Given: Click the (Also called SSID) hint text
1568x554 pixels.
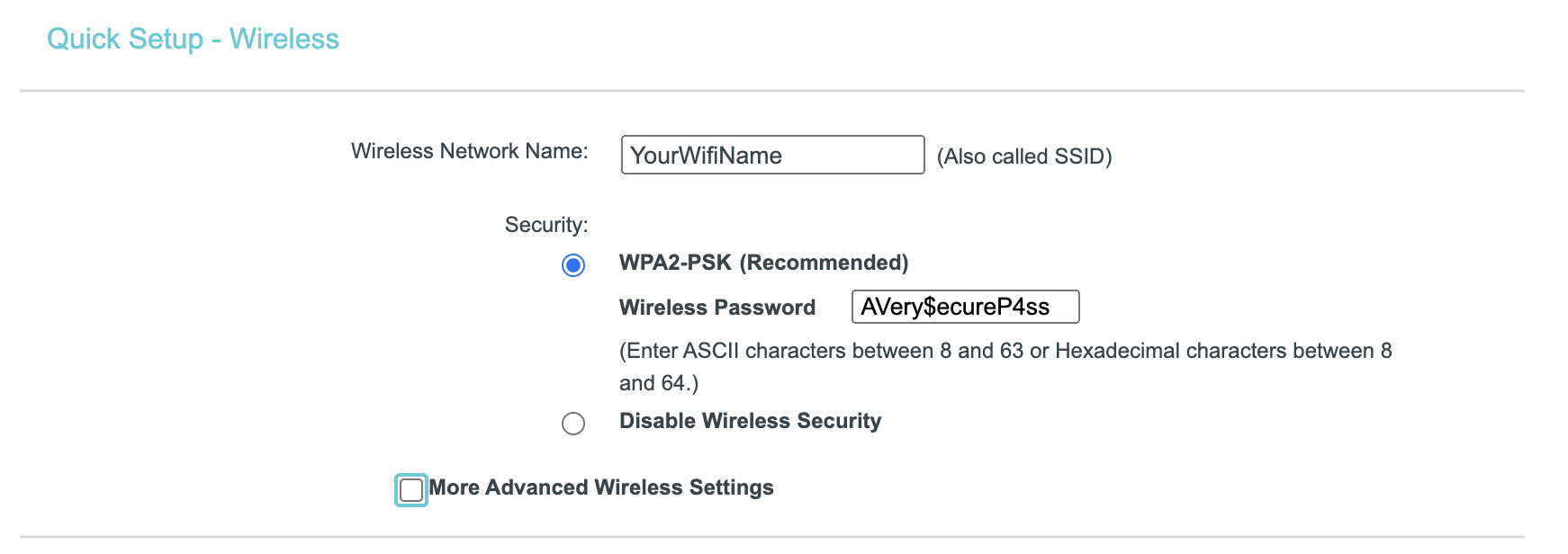Looking at the screenshot, I should (x=1024, y=156).
